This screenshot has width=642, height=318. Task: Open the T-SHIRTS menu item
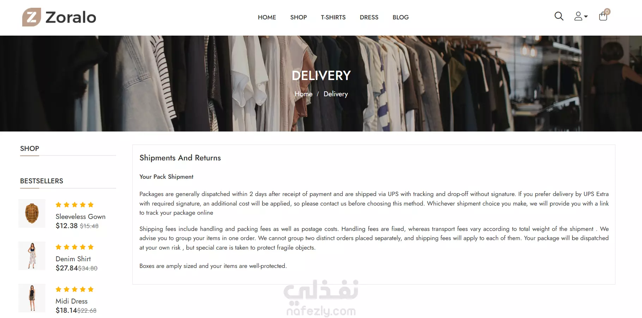pyautogui.click(x=333, y=17)
